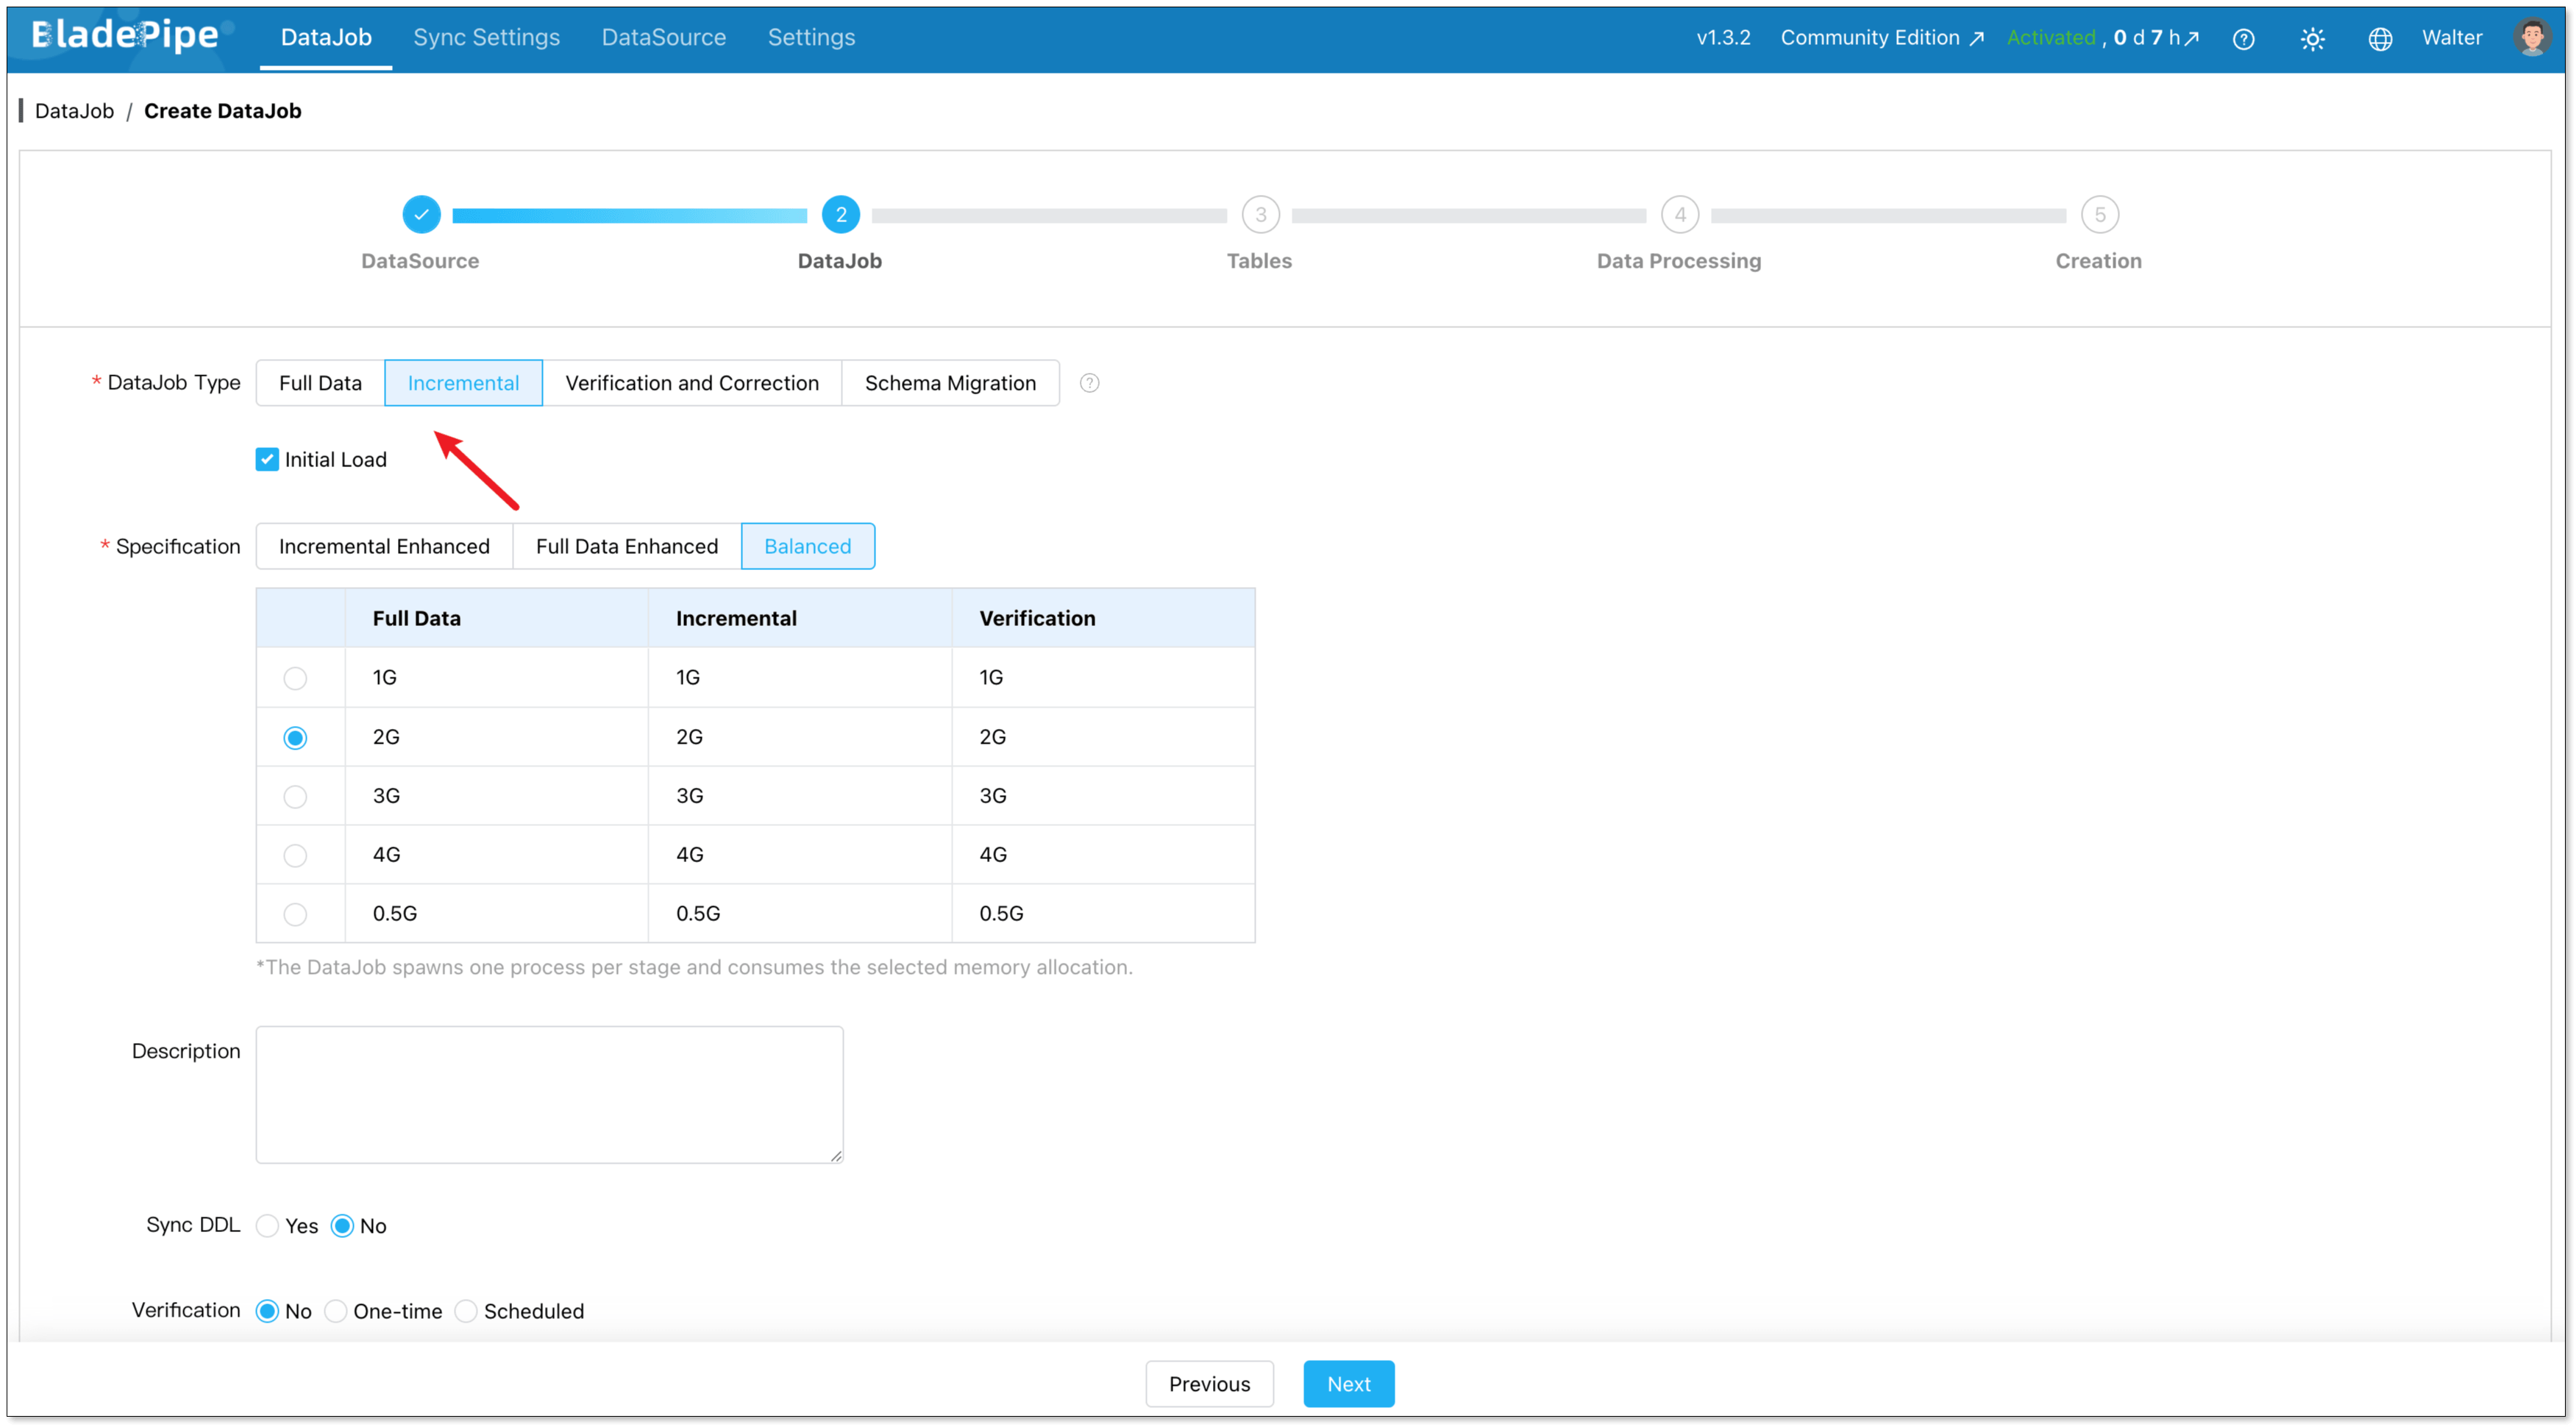Select Yes for Sync DDL

pyautogui.click(x=267, y=1226)
